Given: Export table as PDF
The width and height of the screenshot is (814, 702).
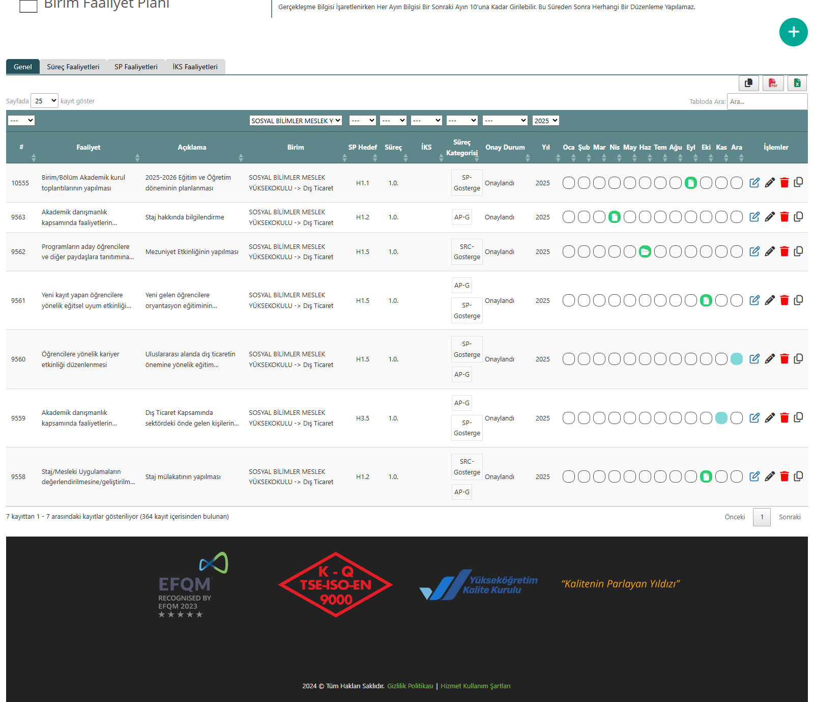Looking at the screenshot, I should [773, 83].
